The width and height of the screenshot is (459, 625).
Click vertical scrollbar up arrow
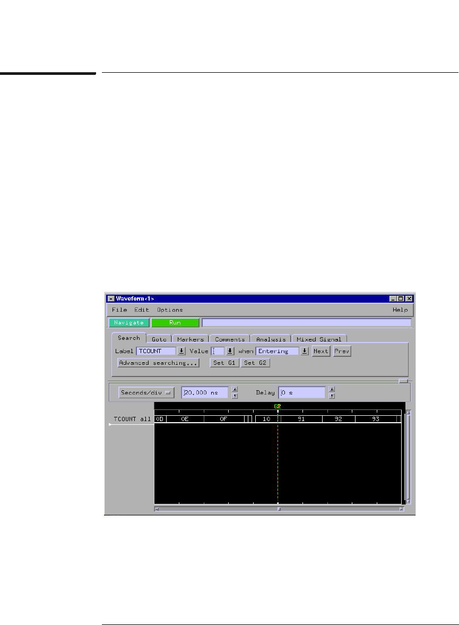[x=408, y=413]
